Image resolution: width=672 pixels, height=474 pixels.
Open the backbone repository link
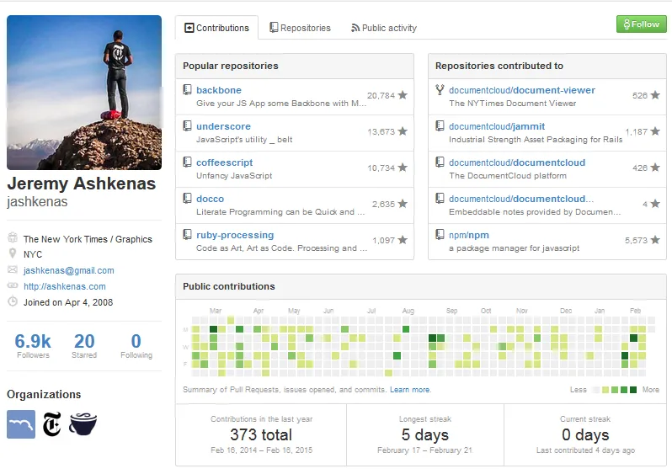point(219,90)
